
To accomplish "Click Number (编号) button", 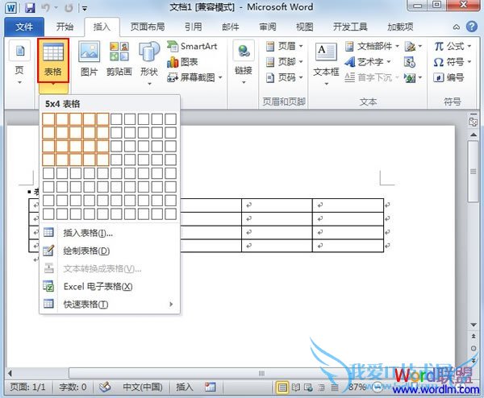I will (449, 77).
